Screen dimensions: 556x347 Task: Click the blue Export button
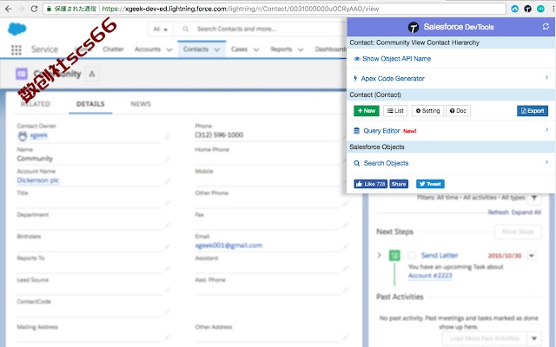533,110
